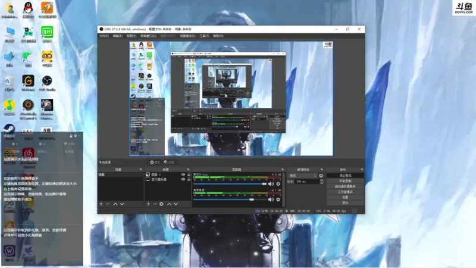Click the Start Recording button in Controls
The image size is (476, 268).
(x=345, y=181)
